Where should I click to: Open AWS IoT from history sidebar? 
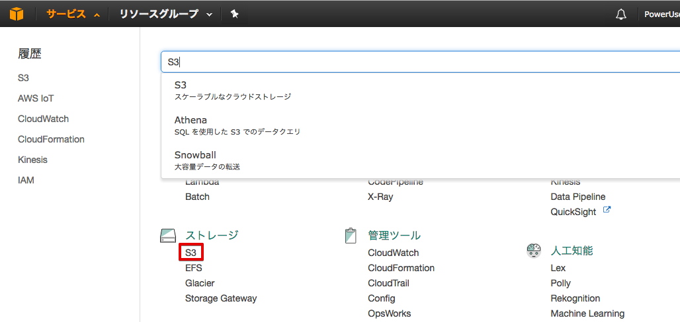click(36, 98)
